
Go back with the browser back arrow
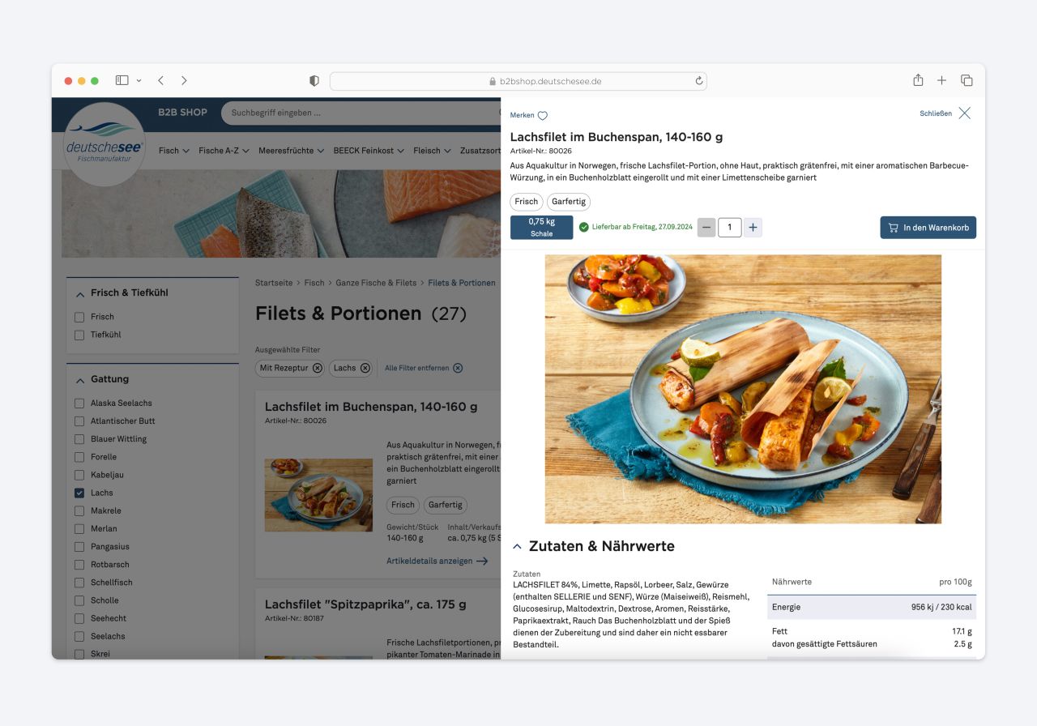160,80
